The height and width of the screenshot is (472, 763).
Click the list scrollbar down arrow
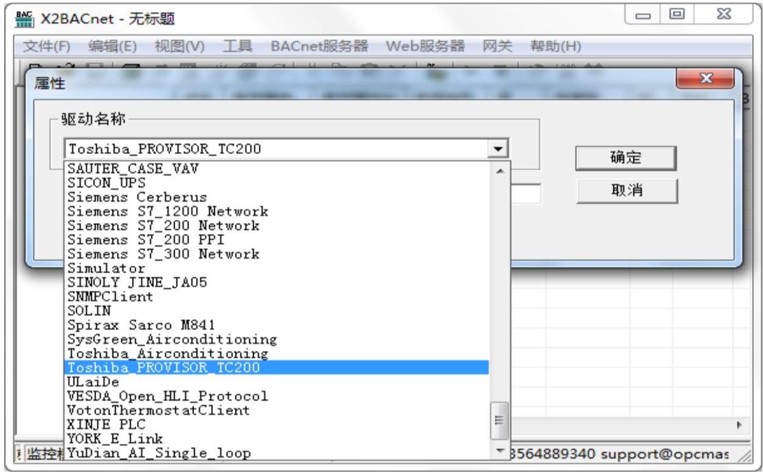tap(500, 451)
